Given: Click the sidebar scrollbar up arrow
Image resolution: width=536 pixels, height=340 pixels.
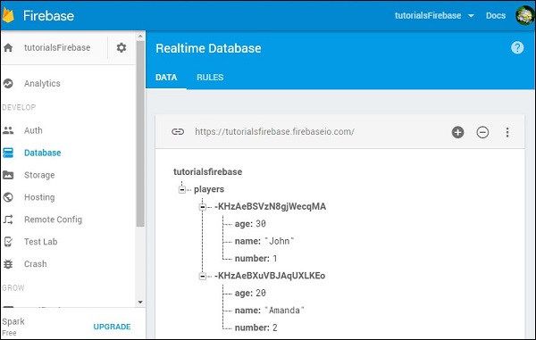Looking at the screenshot, I should [x=140, y=36].
